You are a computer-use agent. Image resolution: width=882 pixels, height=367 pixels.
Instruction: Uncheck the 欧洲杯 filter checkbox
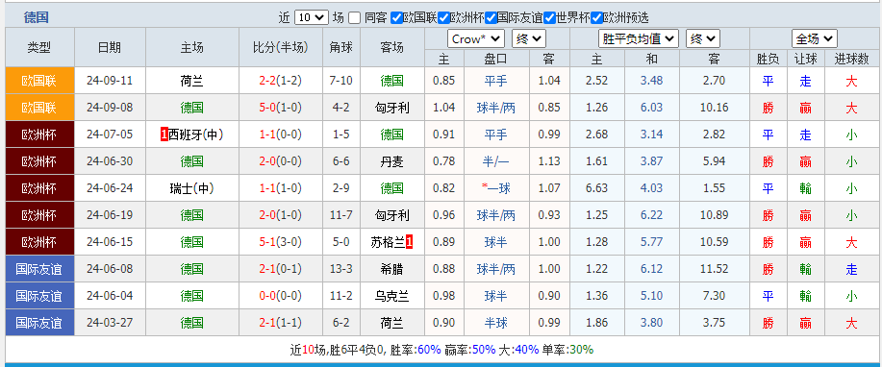point(443,18)
